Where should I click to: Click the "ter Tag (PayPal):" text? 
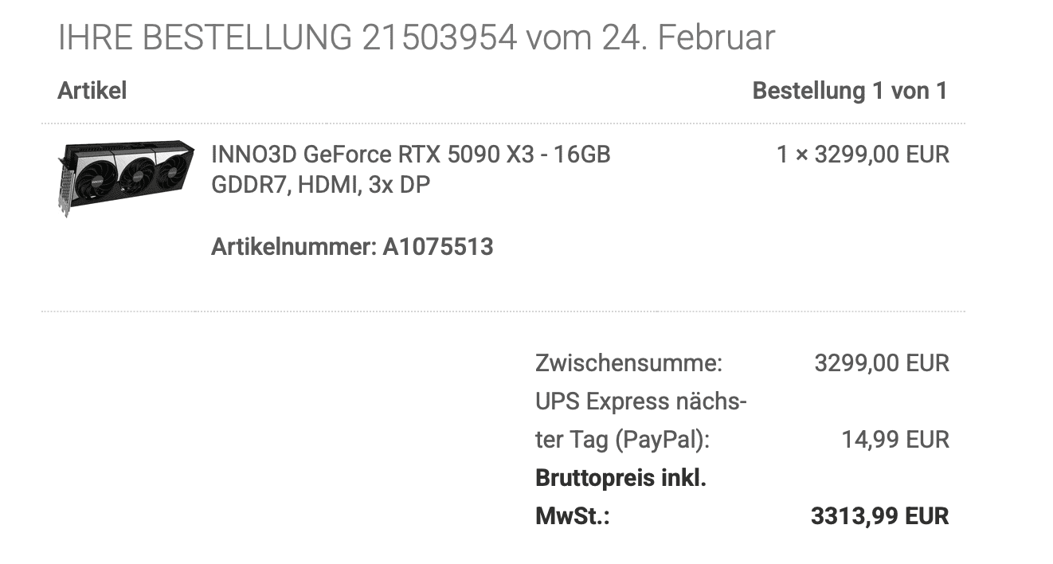click(x=622, y=440)
